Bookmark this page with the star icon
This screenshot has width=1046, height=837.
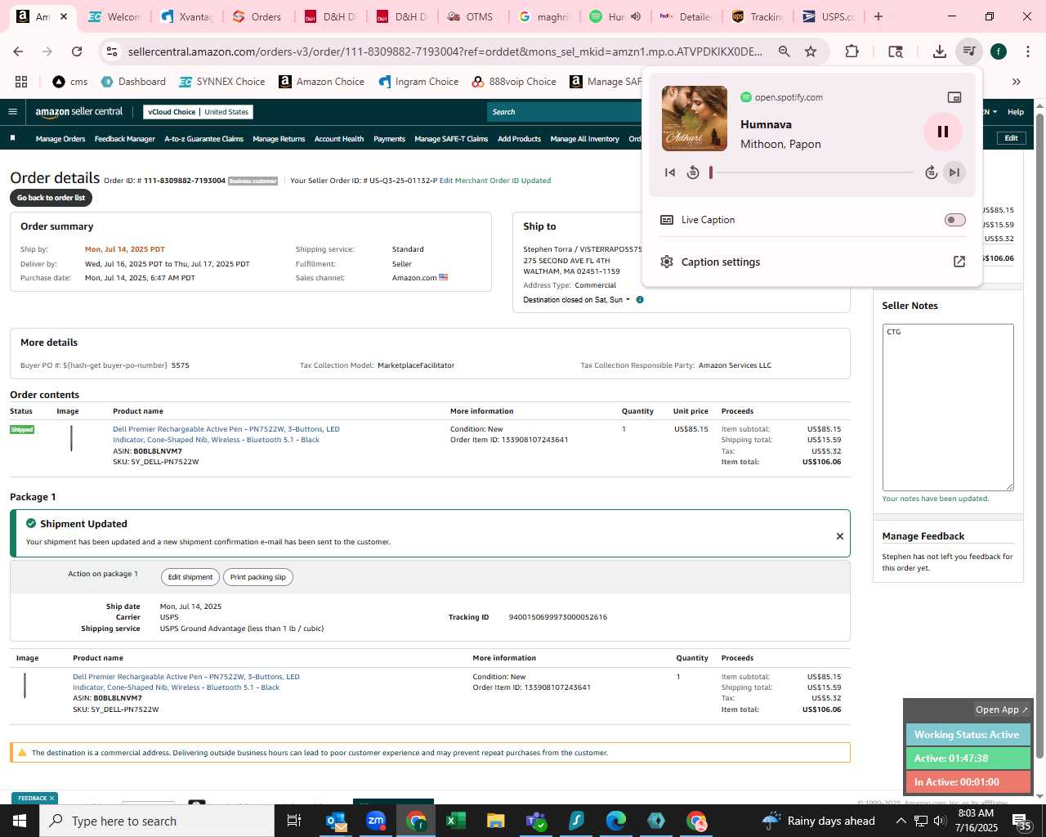811,51
